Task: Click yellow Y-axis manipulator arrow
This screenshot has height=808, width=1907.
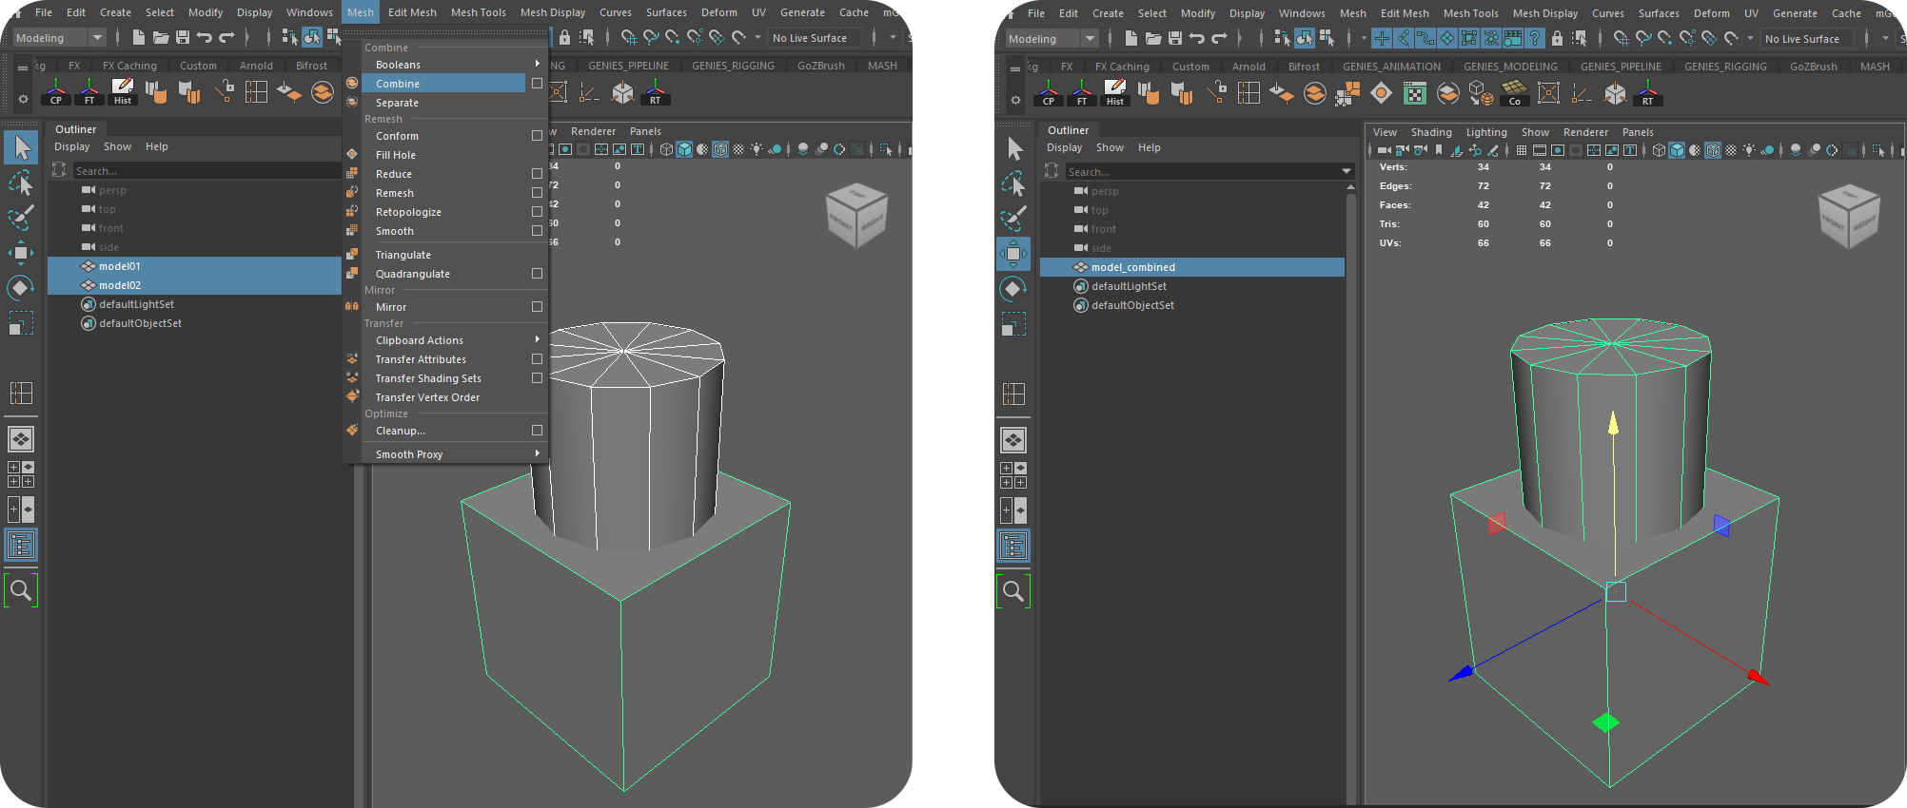Action: 1613,424
